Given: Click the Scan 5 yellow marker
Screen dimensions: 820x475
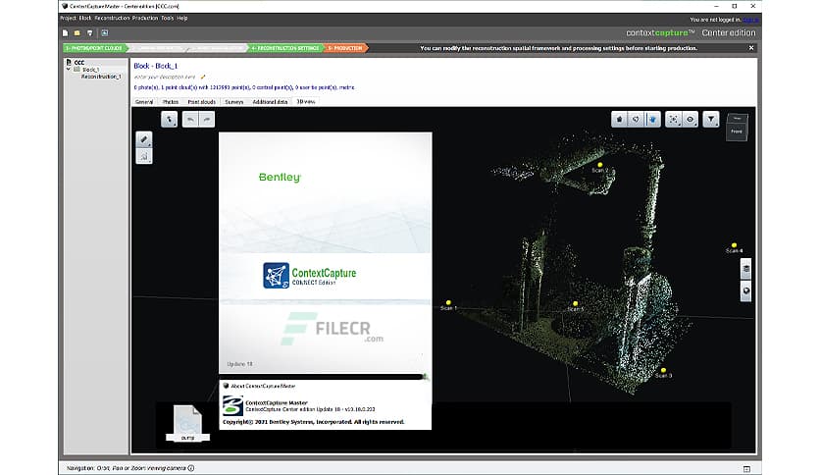Looking at the screenshot, I should coord(575,303).
